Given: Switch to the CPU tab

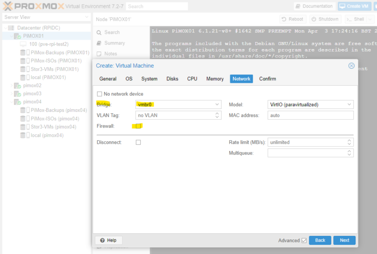Looking at the screenshot, I should pos(192,79).
